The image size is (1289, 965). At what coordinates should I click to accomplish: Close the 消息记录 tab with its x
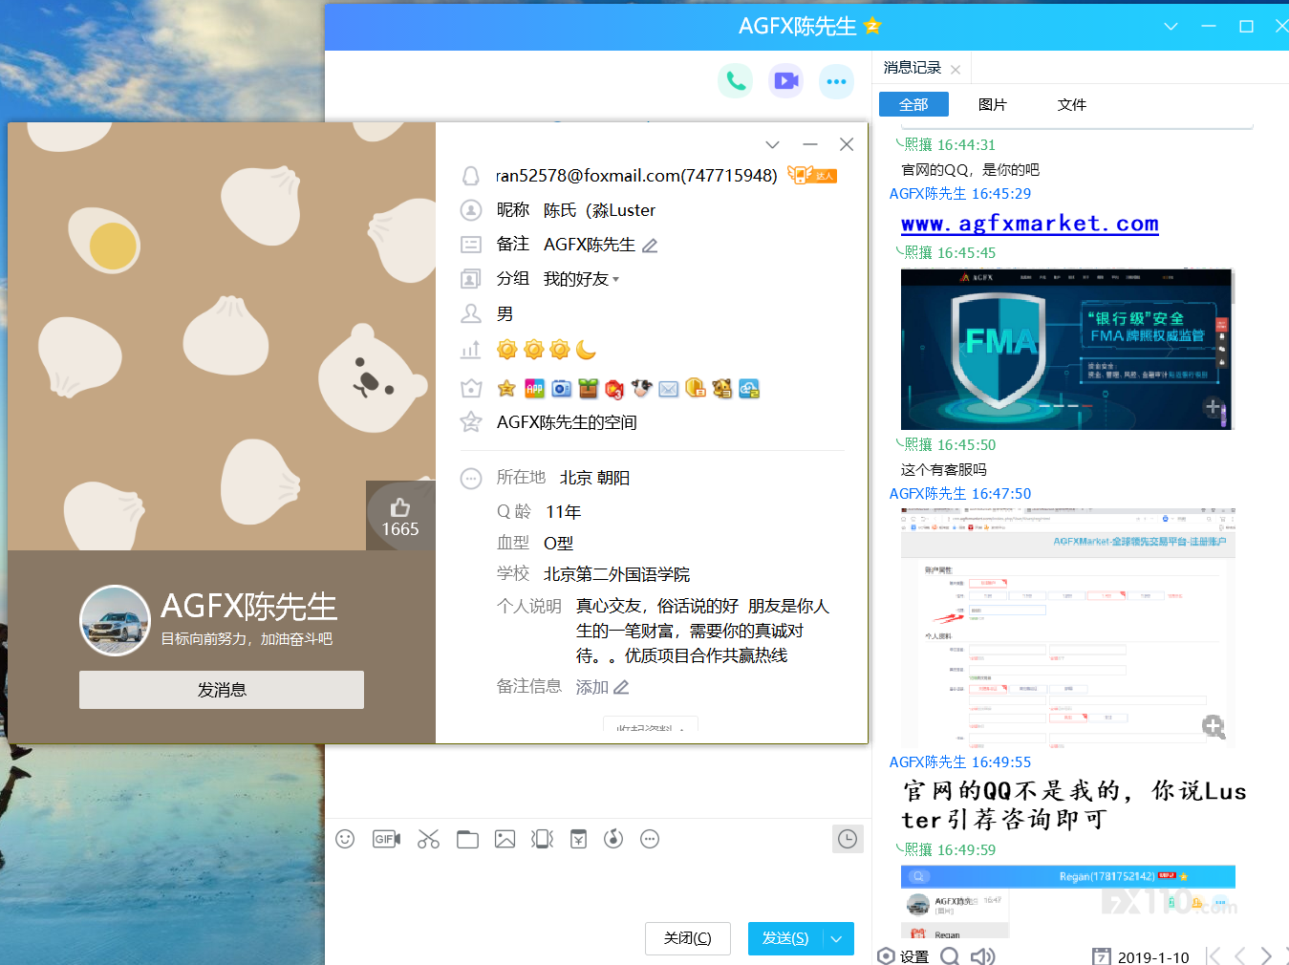point(956,69)
